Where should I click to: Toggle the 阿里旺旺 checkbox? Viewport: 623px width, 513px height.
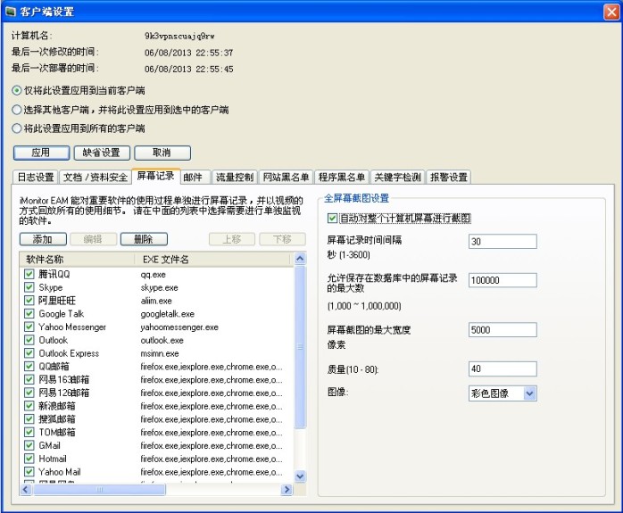point(29,300)
